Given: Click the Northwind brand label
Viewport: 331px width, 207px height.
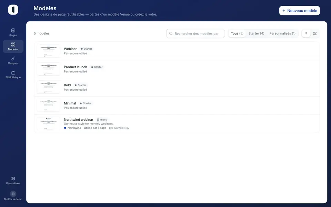Looking at the screenshot, I should click(x=74, y=128).
